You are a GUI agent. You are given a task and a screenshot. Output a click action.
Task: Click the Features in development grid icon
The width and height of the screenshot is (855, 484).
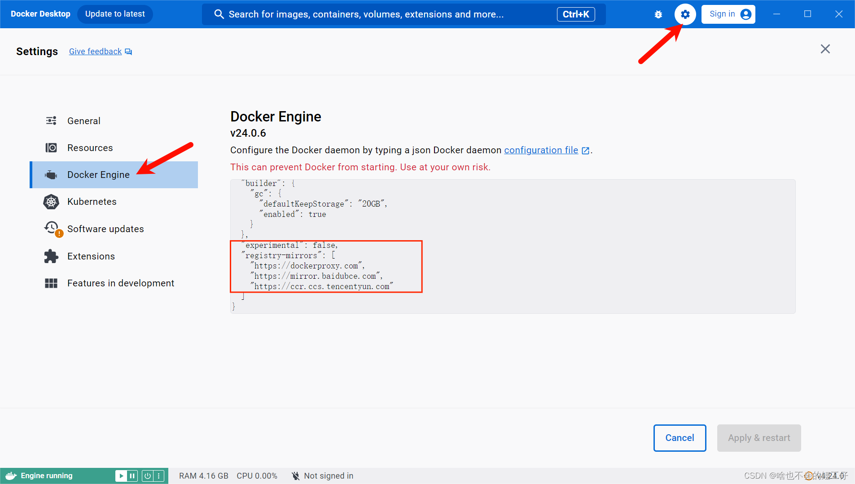coord(51,283)
